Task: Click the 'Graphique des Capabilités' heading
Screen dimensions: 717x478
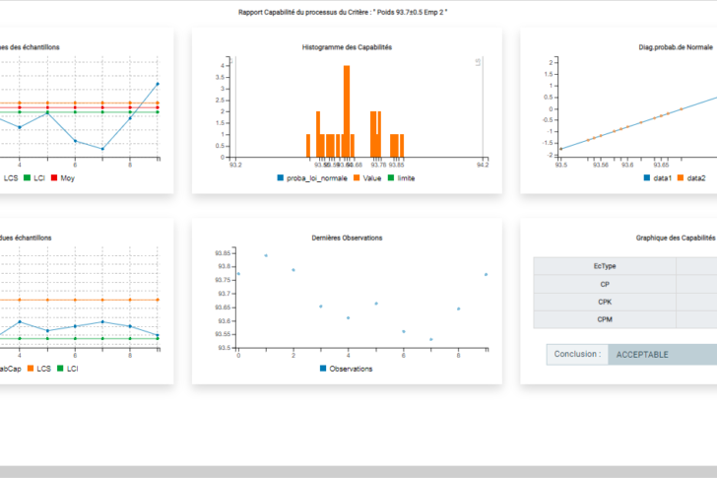Action: click(676, 238)
